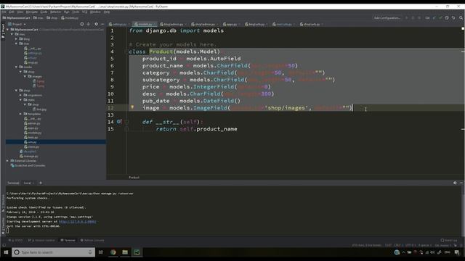Click the Windows search box

click(x=53, y=252)
